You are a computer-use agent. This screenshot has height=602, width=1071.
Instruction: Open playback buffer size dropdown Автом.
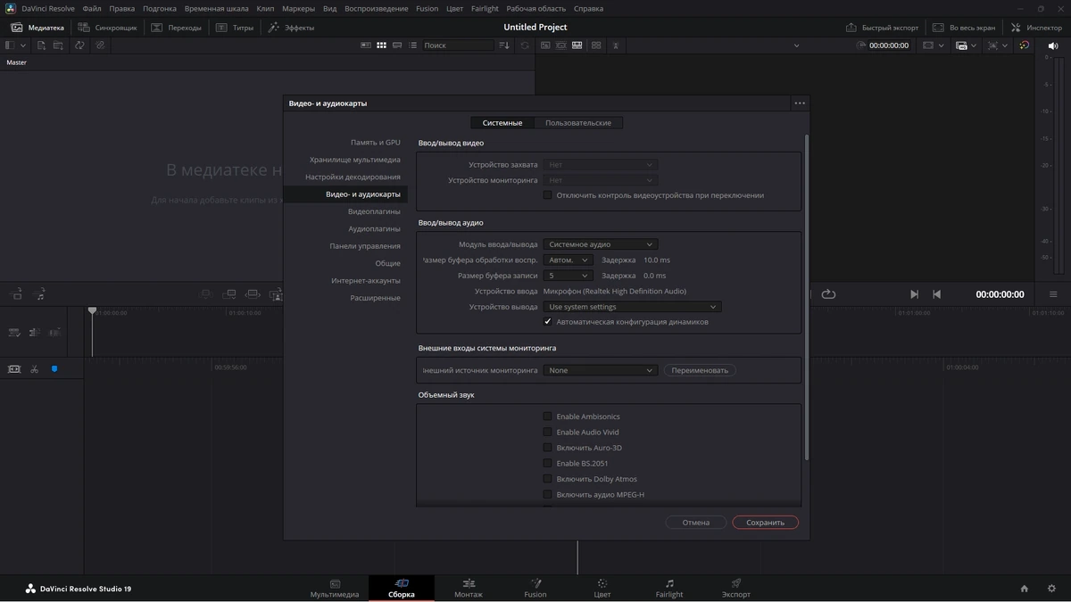(568, 260)
